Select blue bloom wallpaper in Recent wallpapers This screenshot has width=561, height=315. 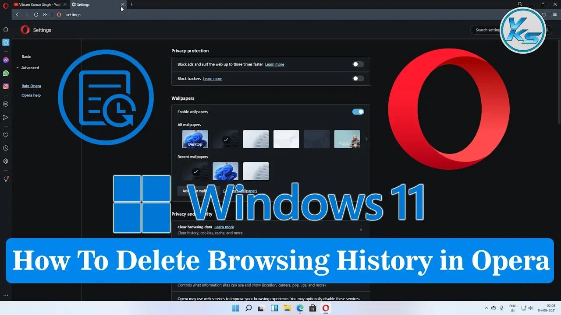[x=225, y=171]
